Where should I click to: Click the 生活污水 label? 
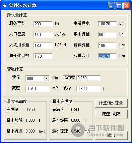pyautogui.click(x=81, y=23)
